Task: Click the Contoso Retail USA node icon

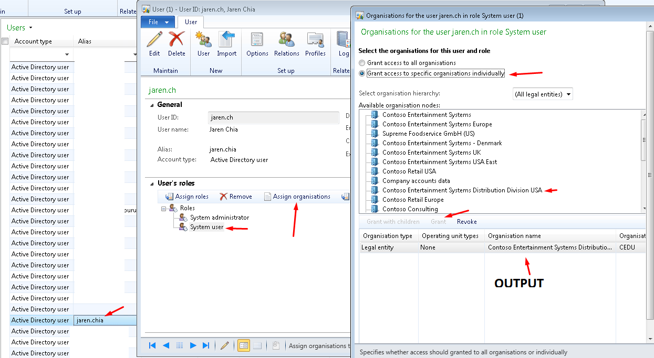Action: (x=374, y=171)
